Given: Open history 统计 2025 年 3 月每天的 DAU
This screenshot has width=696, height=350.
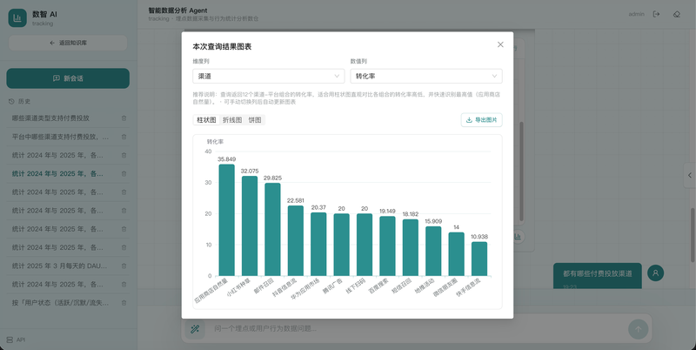Looking at the screenshot, I should [59, 266].
